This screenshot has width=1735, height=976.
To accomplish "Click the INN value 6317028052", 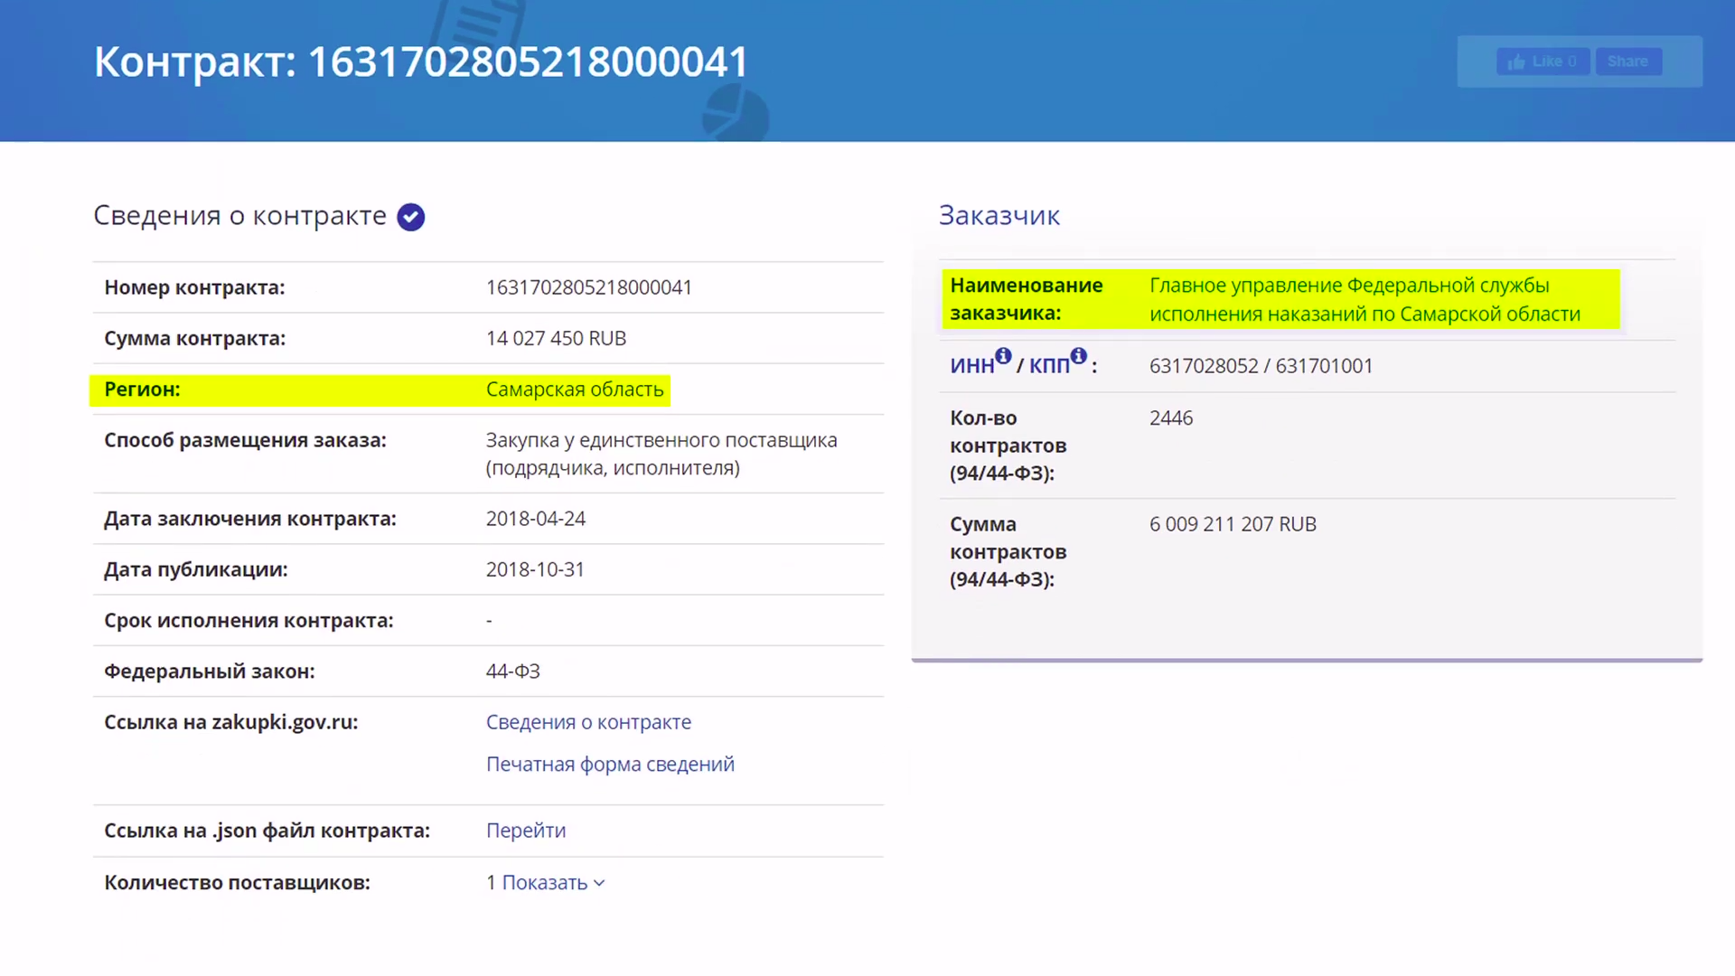I will click(x=1204, y=366).
